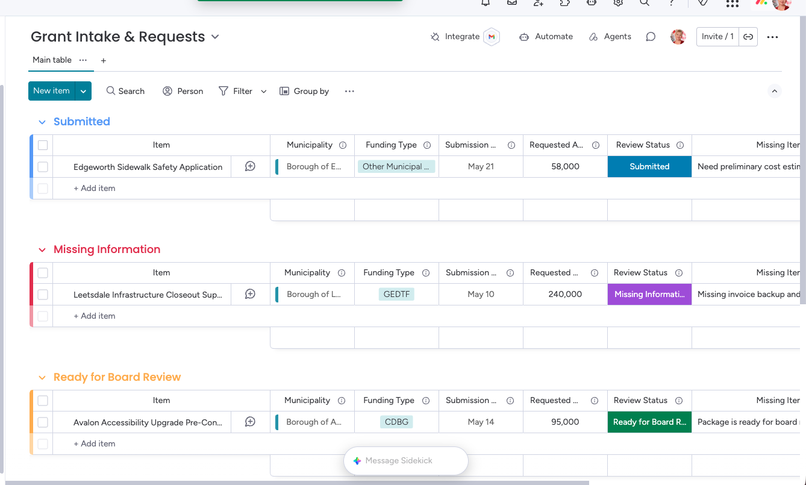Open toolbar more options next to Group by
This screenshot has width=806, height=485.
[349, 92]
